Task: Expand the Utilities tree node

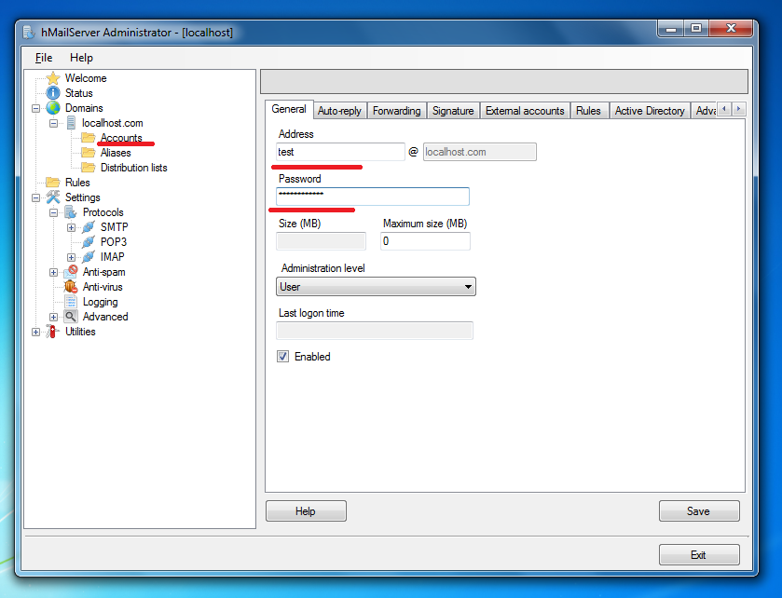Action: pyautogui.click(x=36, y=332)
